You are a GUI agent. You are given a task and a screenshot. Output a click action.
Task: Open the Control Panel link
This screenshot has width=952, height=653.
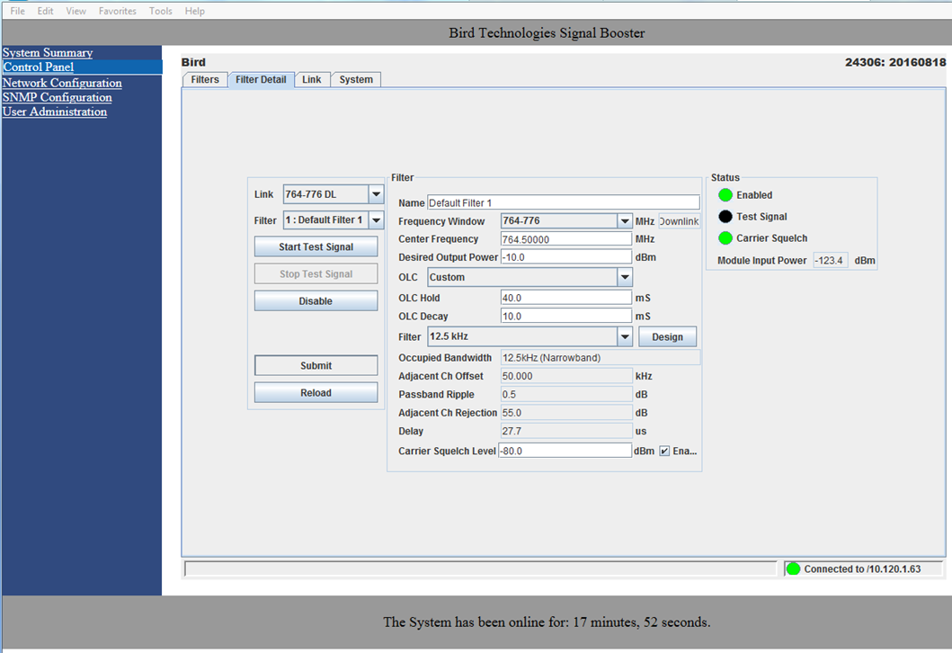click(x=39, y=67)
